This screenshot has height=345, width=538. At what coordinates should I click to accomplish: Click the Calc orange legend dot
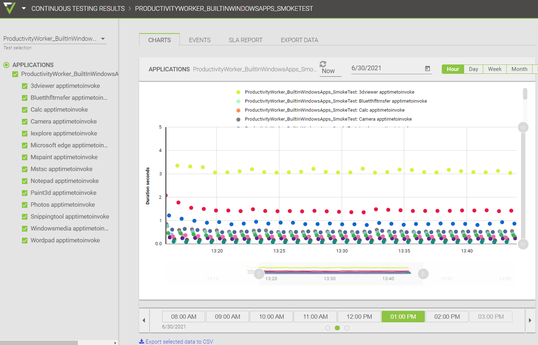(238, 110)
